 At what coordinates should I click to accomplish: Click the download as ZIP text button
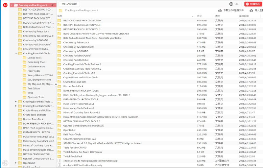coord(233,11)
